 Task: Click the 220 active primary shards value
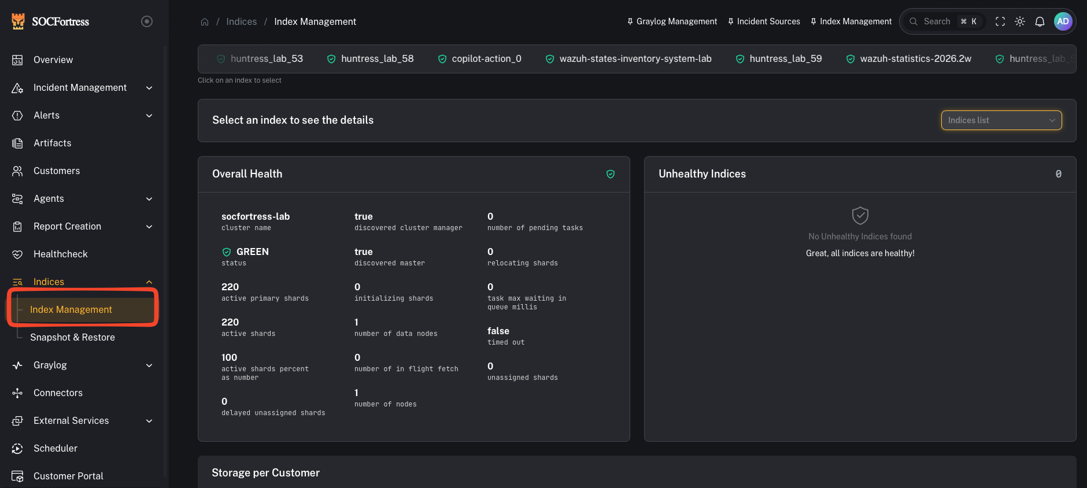(x=230, y=287)
